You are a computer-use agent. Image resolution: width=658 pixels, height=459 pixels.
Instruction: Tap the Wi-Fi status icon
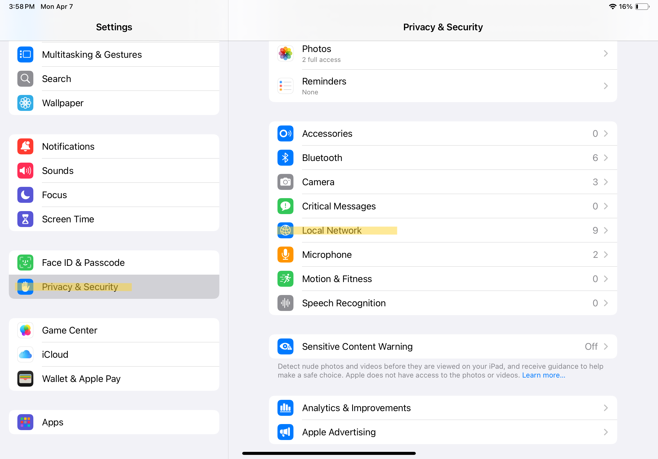tap(613, 7)
